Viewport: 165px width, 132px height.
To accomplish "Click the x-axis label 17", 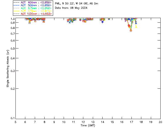I will point(131,122).
